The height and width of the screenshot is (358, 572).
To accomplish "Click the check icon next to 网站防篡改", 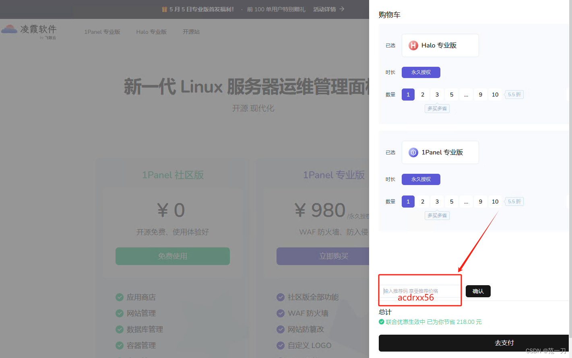I will [x=281, y=329].
